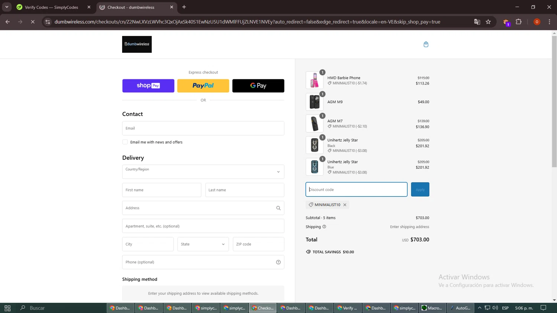Click the black Unihertz Jelly Star thumbnail

tap(315, 145)
